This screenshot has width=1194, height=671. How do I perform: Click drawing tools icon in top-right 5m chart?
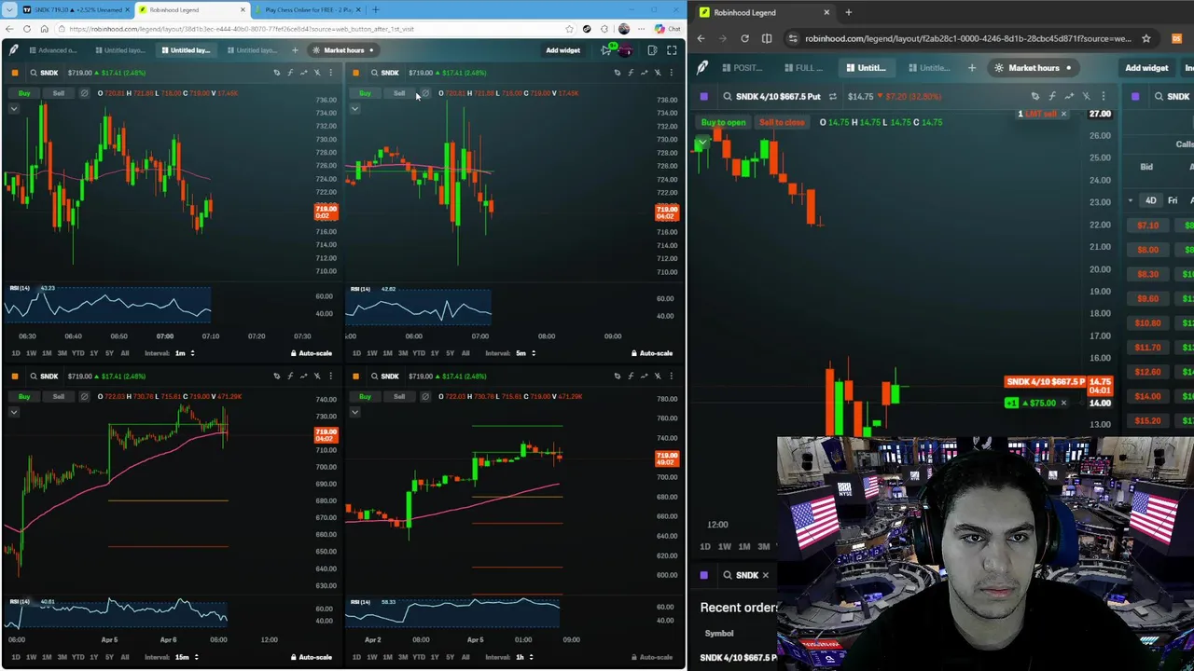point(617,73)
